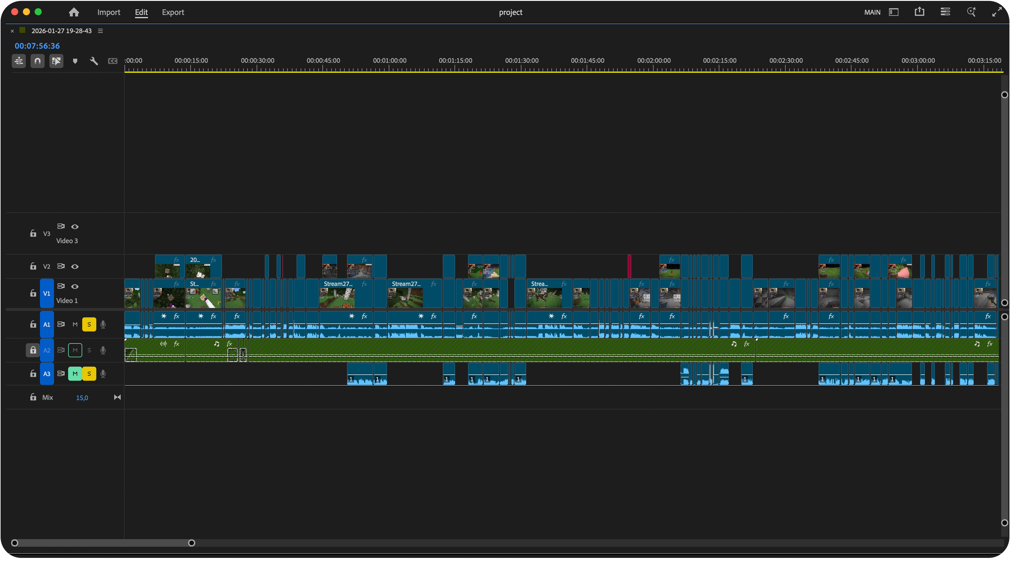Screen dimensions: 1010x562
Task: Click the MAIN label top right
Action: 872,12
